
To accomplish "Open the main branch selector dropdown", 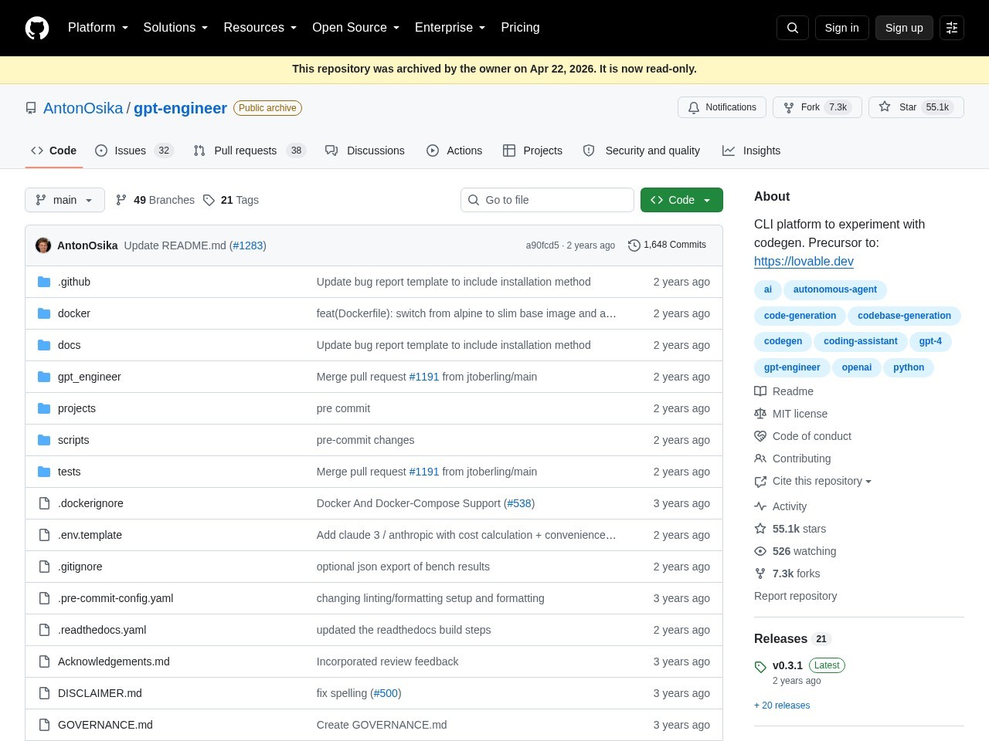I will (65, 200).
